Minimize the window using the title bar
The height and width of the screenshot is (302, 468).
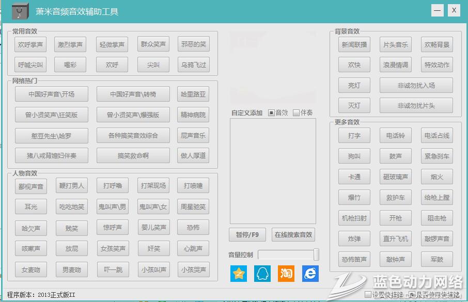(x=438, y=10)
